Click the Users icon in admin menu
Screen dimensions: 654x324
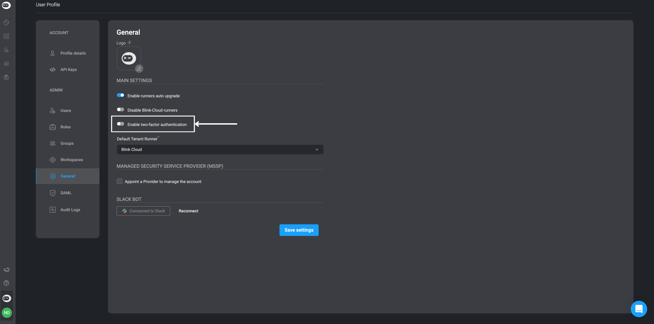pos(53,111)
